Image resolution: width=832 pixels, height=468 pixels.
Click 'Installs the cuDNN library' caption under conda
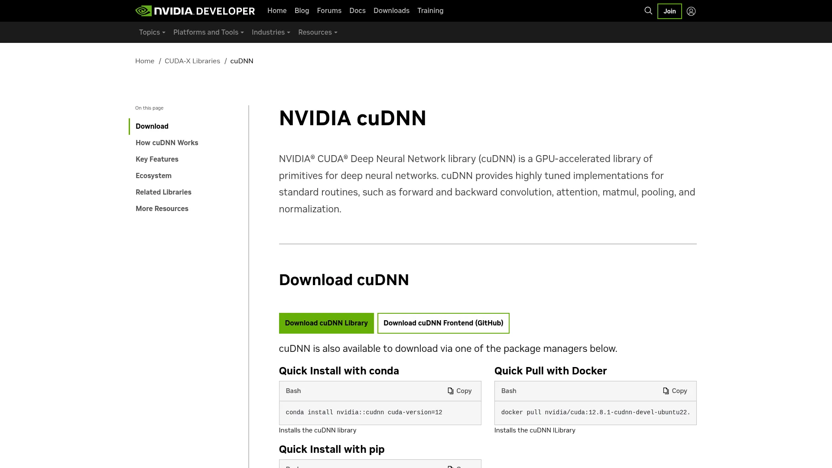coord(318,430)
